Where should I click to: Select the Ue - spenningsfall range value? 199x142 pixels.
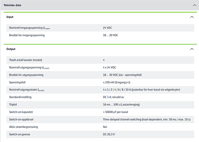[122, 75]
